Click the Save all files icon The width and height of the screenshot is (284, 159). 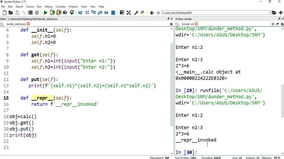pyautogui.click(x=24, y=13)
